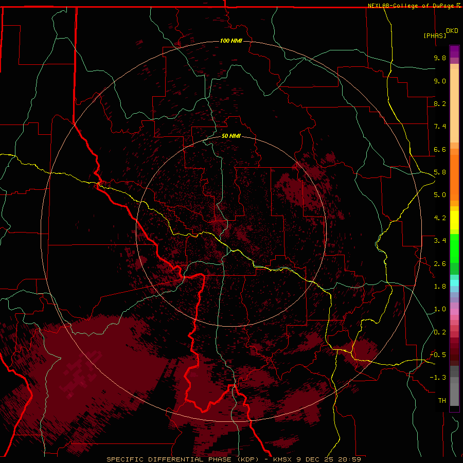Click the 0.2 scale value

pyautogui.click(x=440, y=332)
